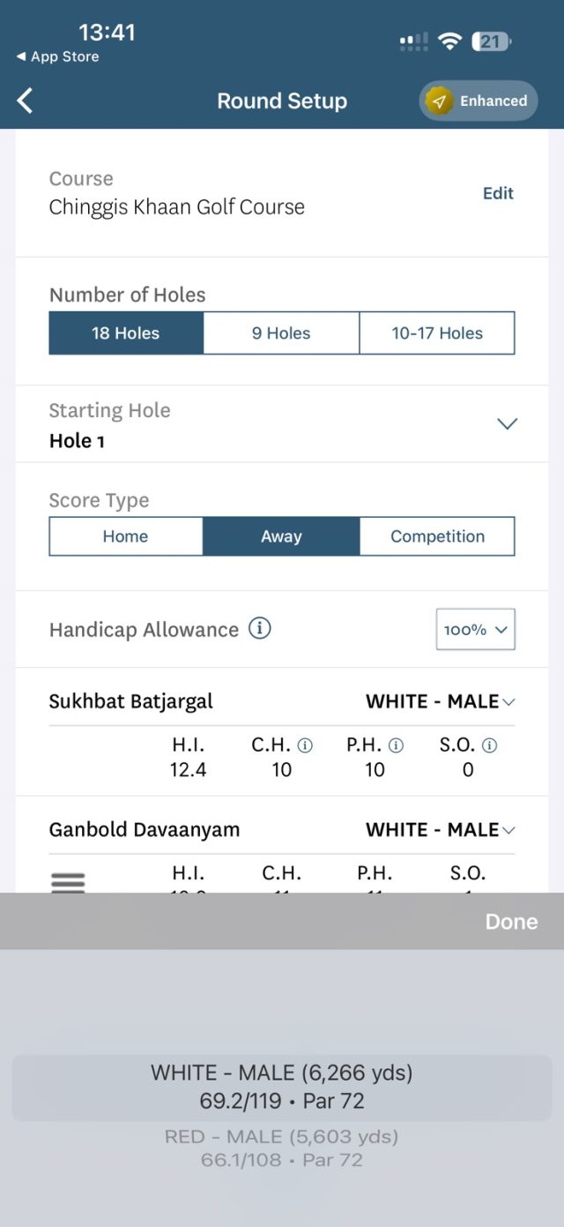
Task: Tap the back arrow in header
Action: pyautogui.click(x=26, y=101)
